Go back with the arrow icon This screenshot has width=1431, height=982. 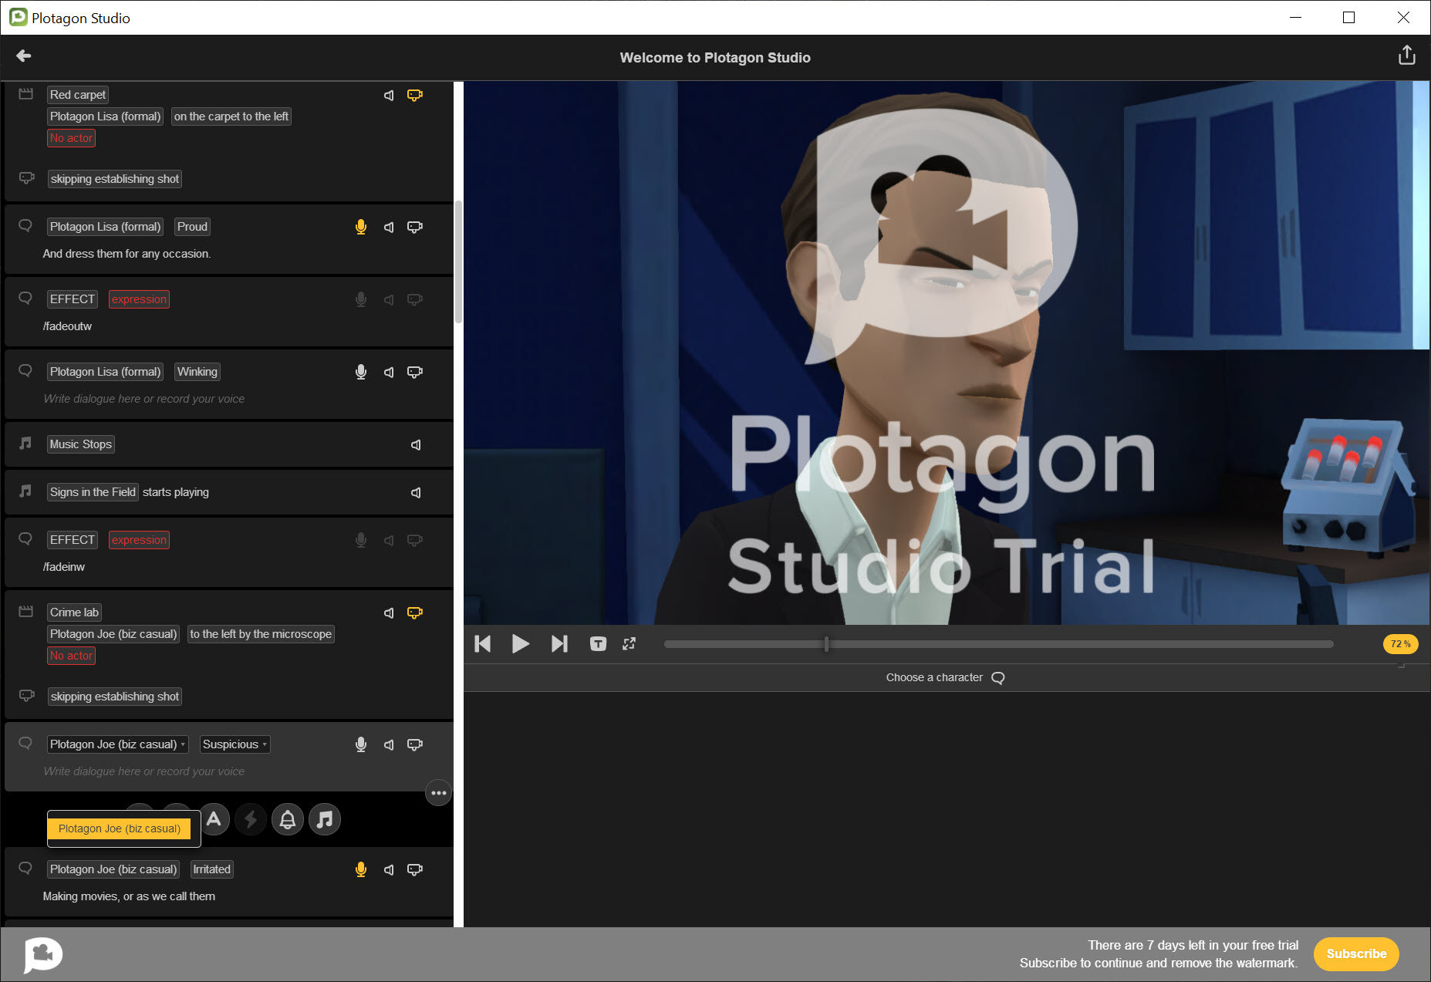click(24, 56)
